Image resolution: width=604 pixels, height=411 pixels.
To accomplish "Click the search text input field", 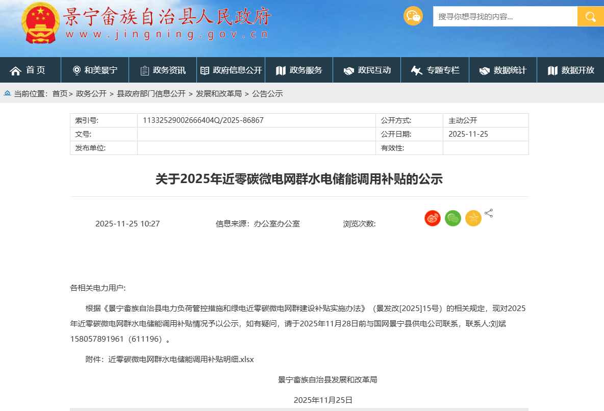I will (505, 16).
